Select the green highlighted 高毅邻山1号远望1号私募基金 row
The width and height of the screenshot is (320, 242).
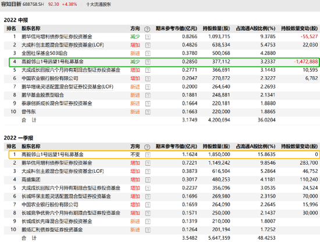click(164, 62)
